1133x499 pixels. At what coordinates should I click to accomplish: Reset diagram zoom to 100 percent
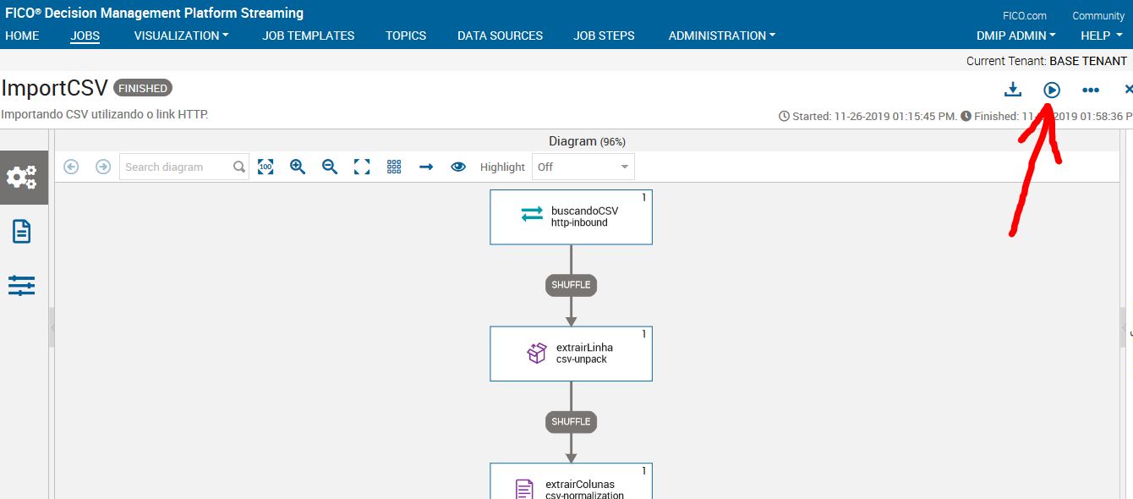[265, 166]
